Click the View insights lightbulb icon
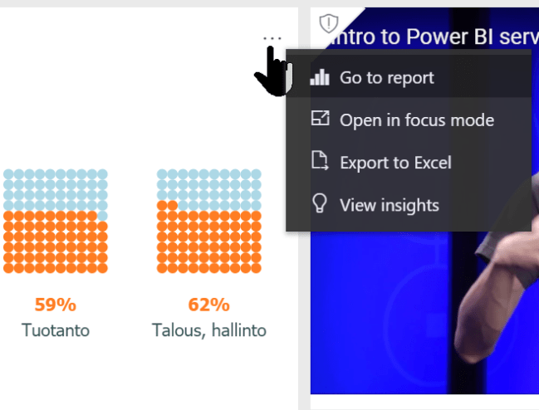The height and width of the screenshot is (410, 539). pos(320,204)
